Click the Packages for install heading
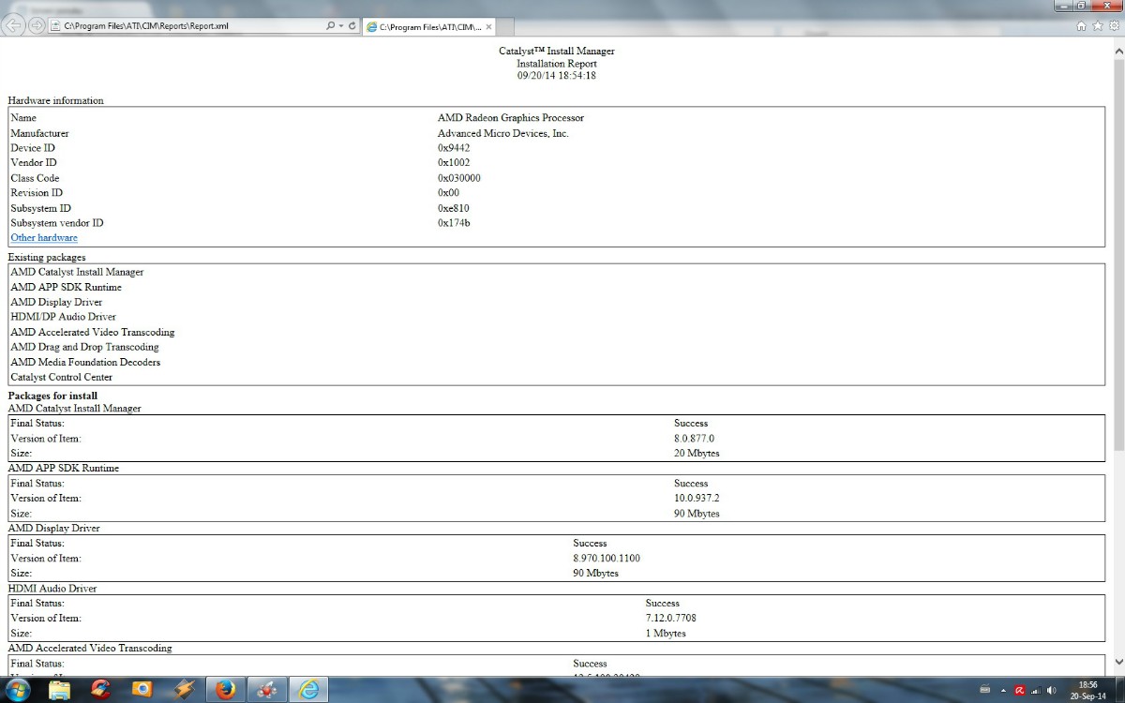1125x703 pixels. point(52,396)
